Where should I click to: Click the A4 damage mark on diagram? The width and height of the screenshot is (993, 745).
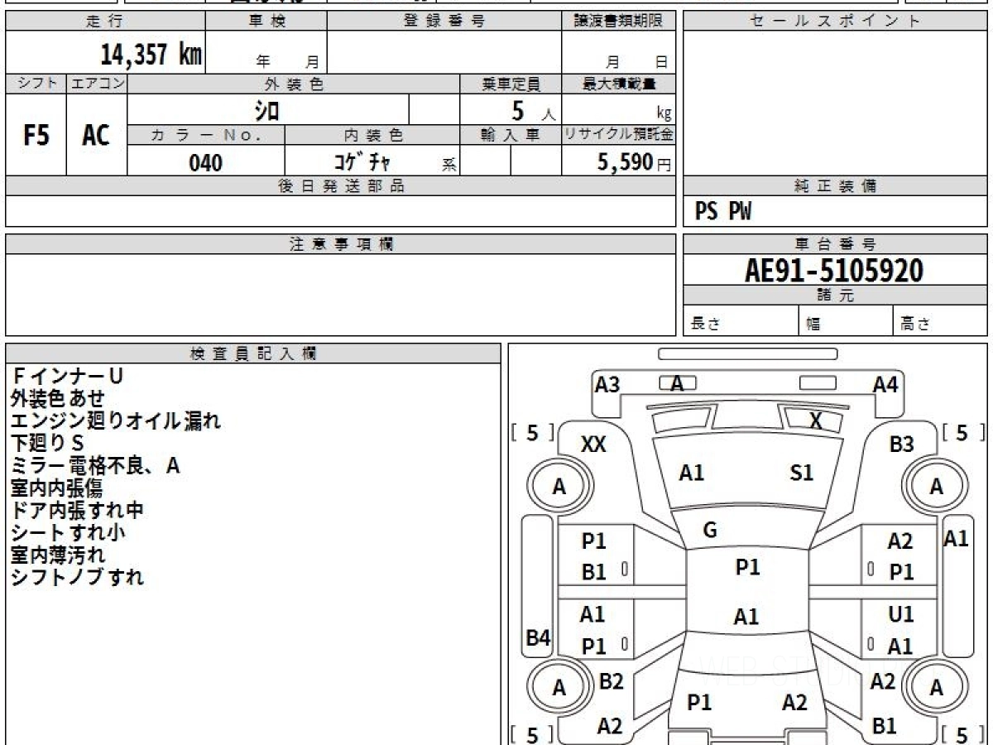[885, 384]
